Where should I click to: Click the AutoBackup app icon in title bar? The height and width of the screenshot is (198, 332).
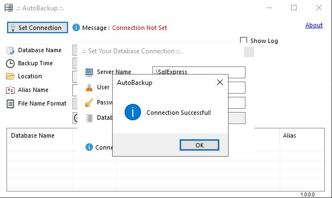(9, 8)
